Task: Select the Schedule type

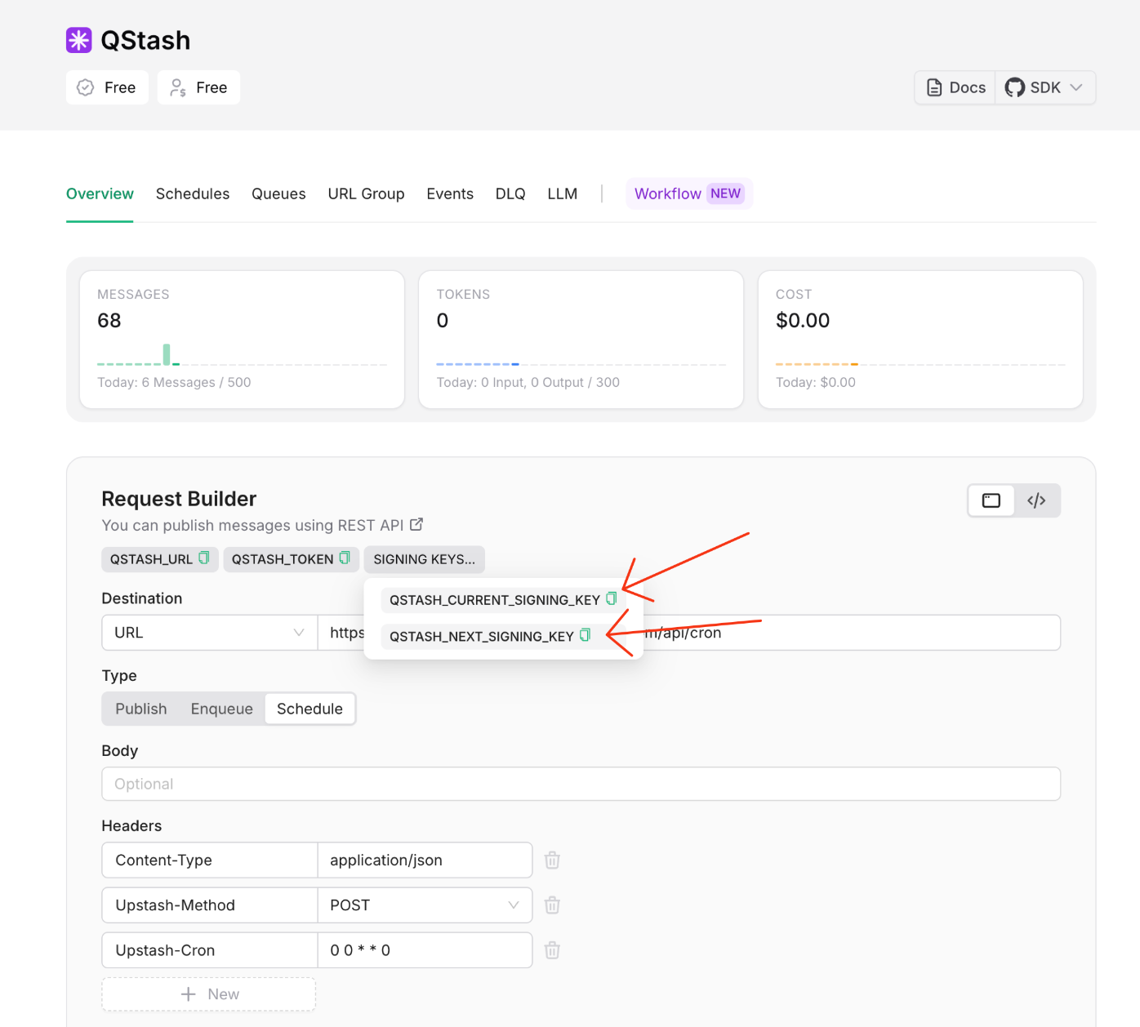Action: [309, 709]
